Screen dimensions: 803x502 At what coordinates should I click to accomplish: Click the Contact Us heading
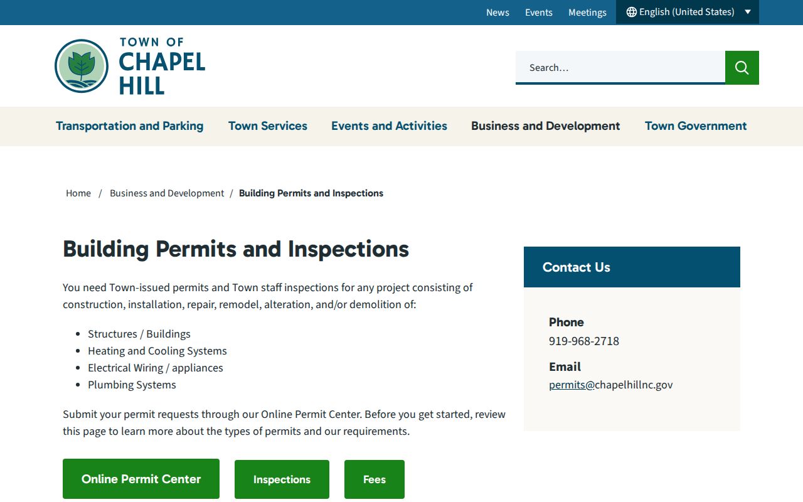577,267
